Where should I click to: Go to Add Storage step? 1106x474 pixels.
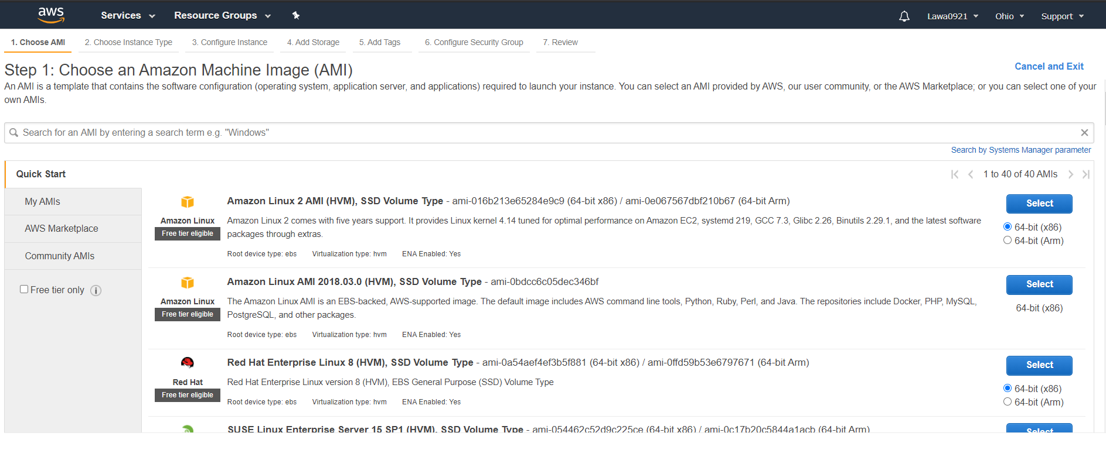point(313,43)
